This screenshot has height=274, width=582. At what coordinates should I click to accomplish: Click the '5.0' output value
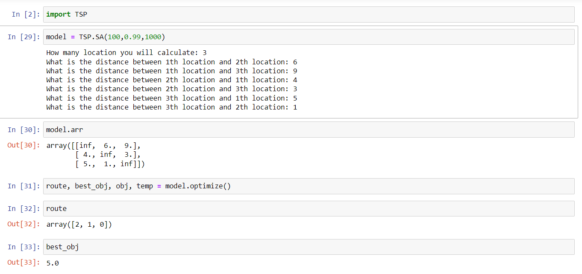click(x=53, y=263)
